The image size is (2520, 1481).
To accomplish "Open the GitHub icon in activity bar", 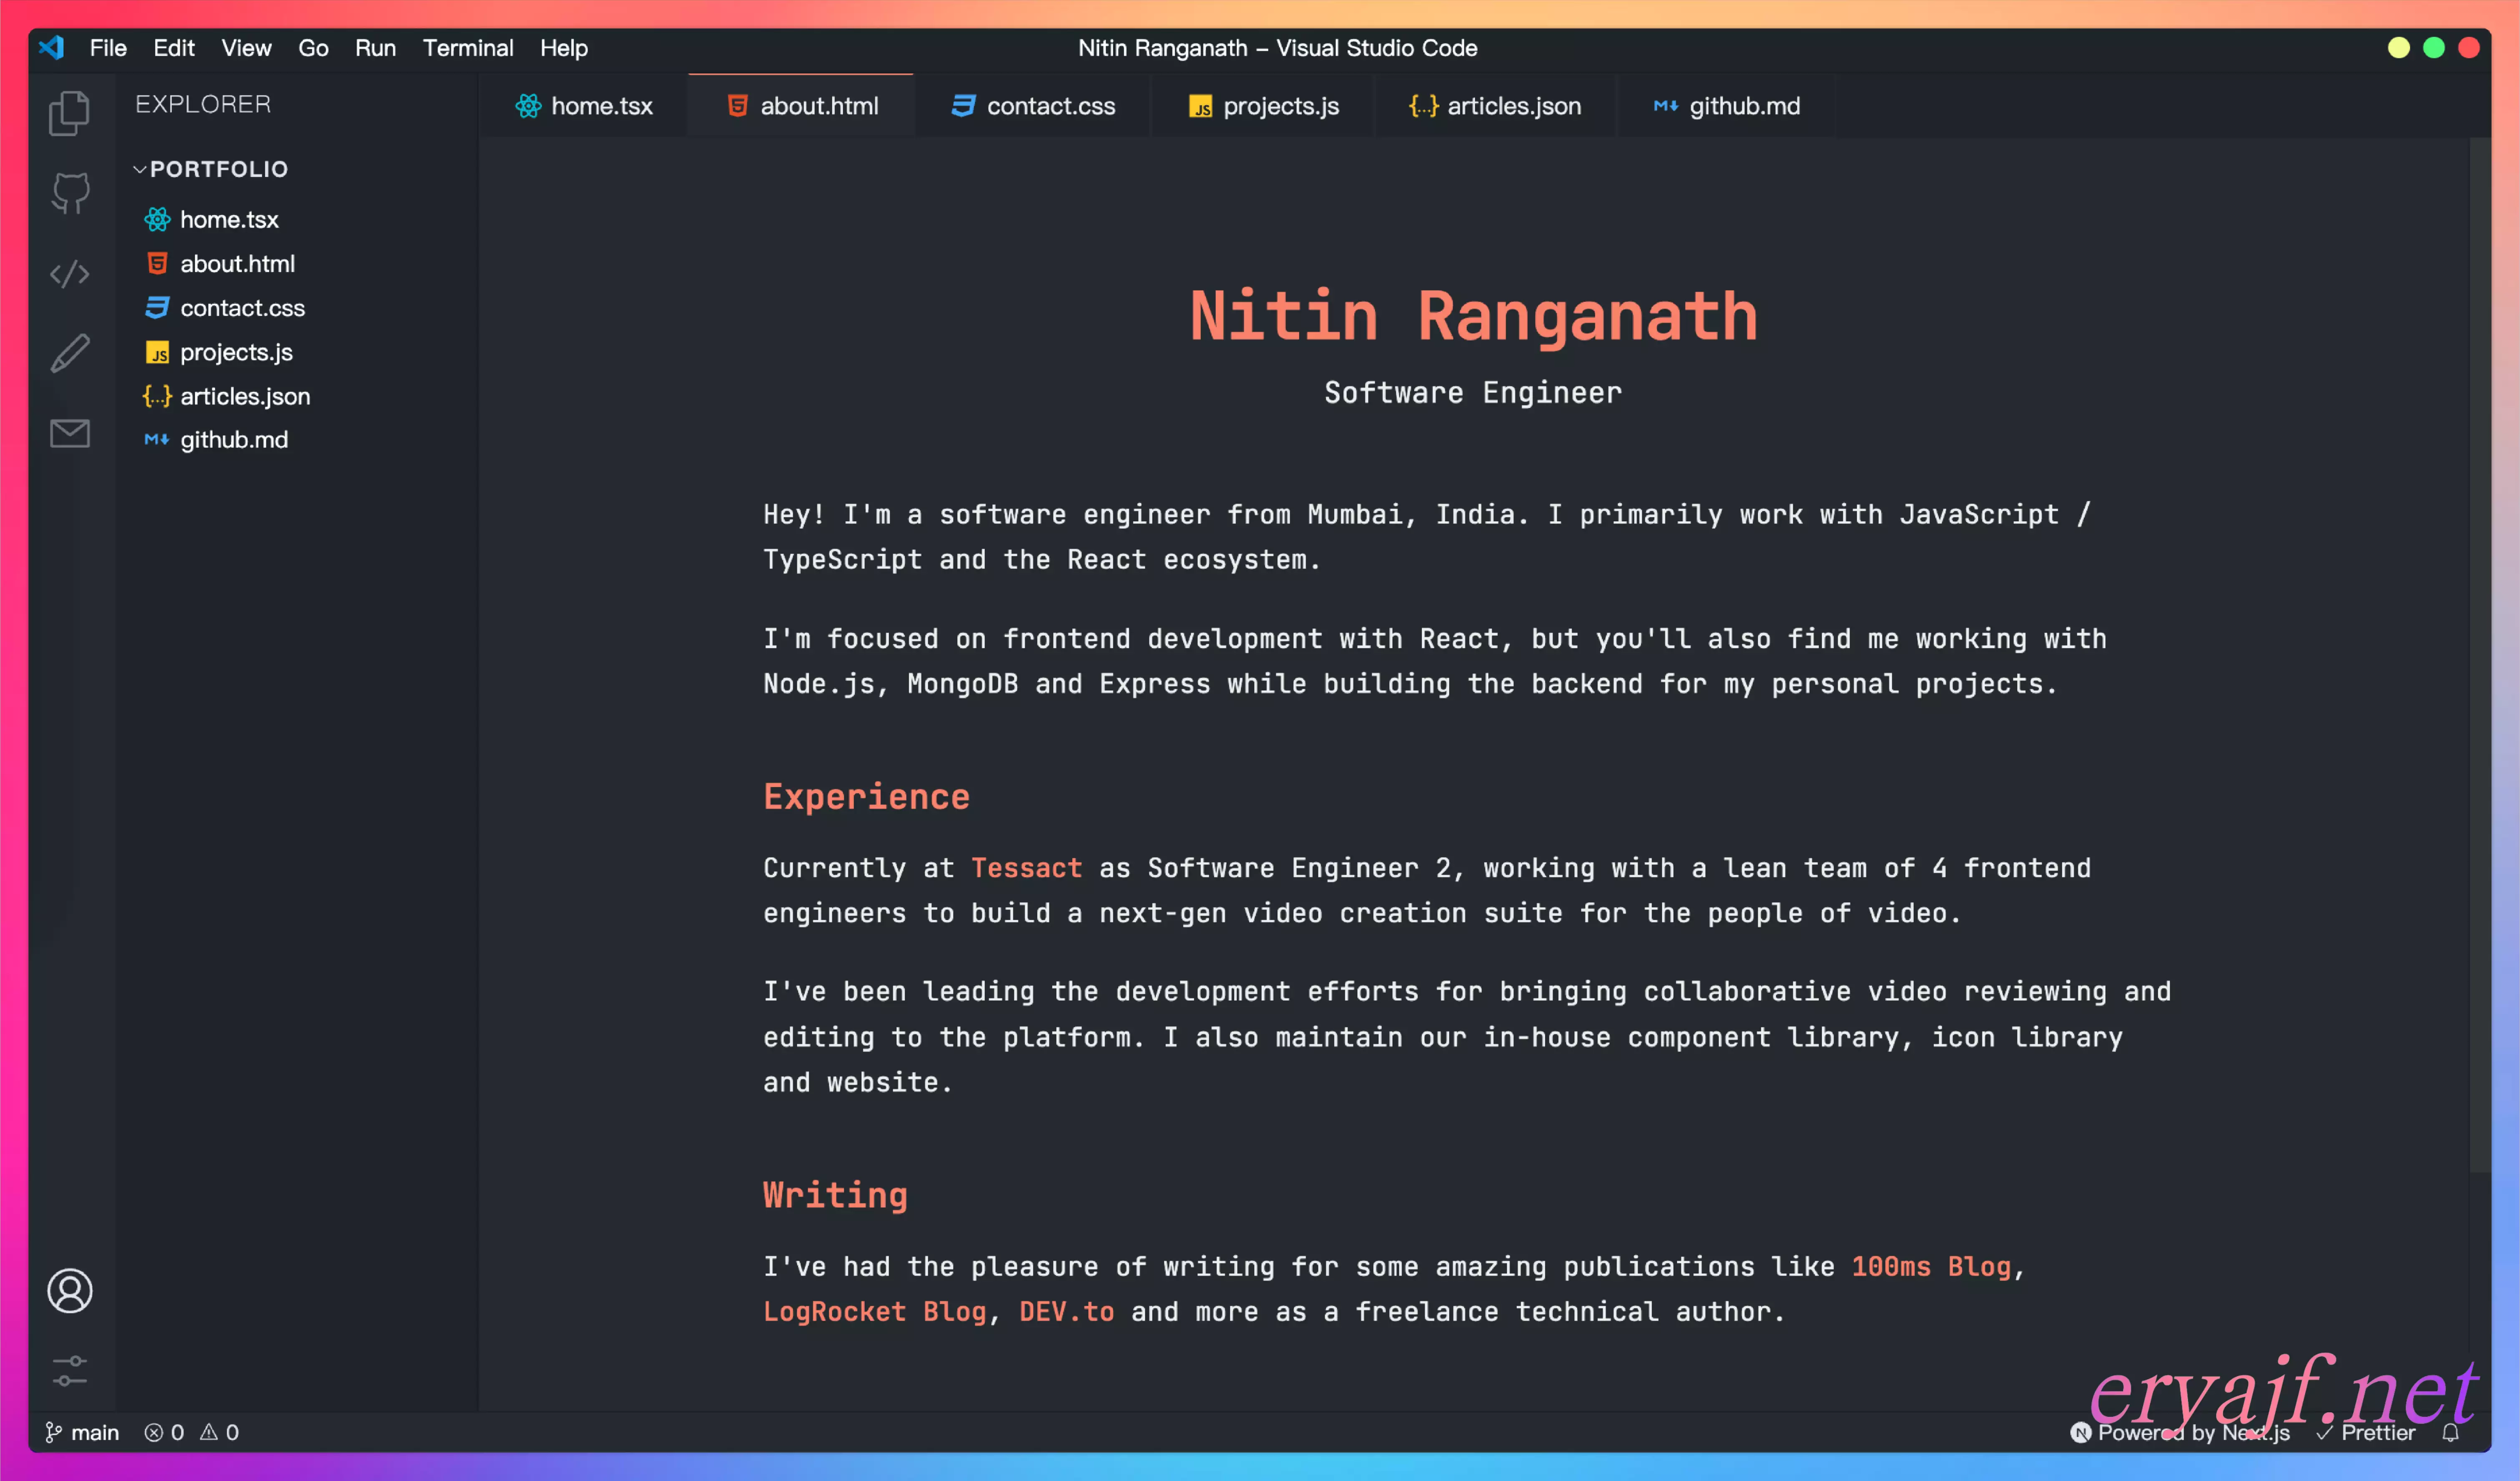I will [70, 193].
